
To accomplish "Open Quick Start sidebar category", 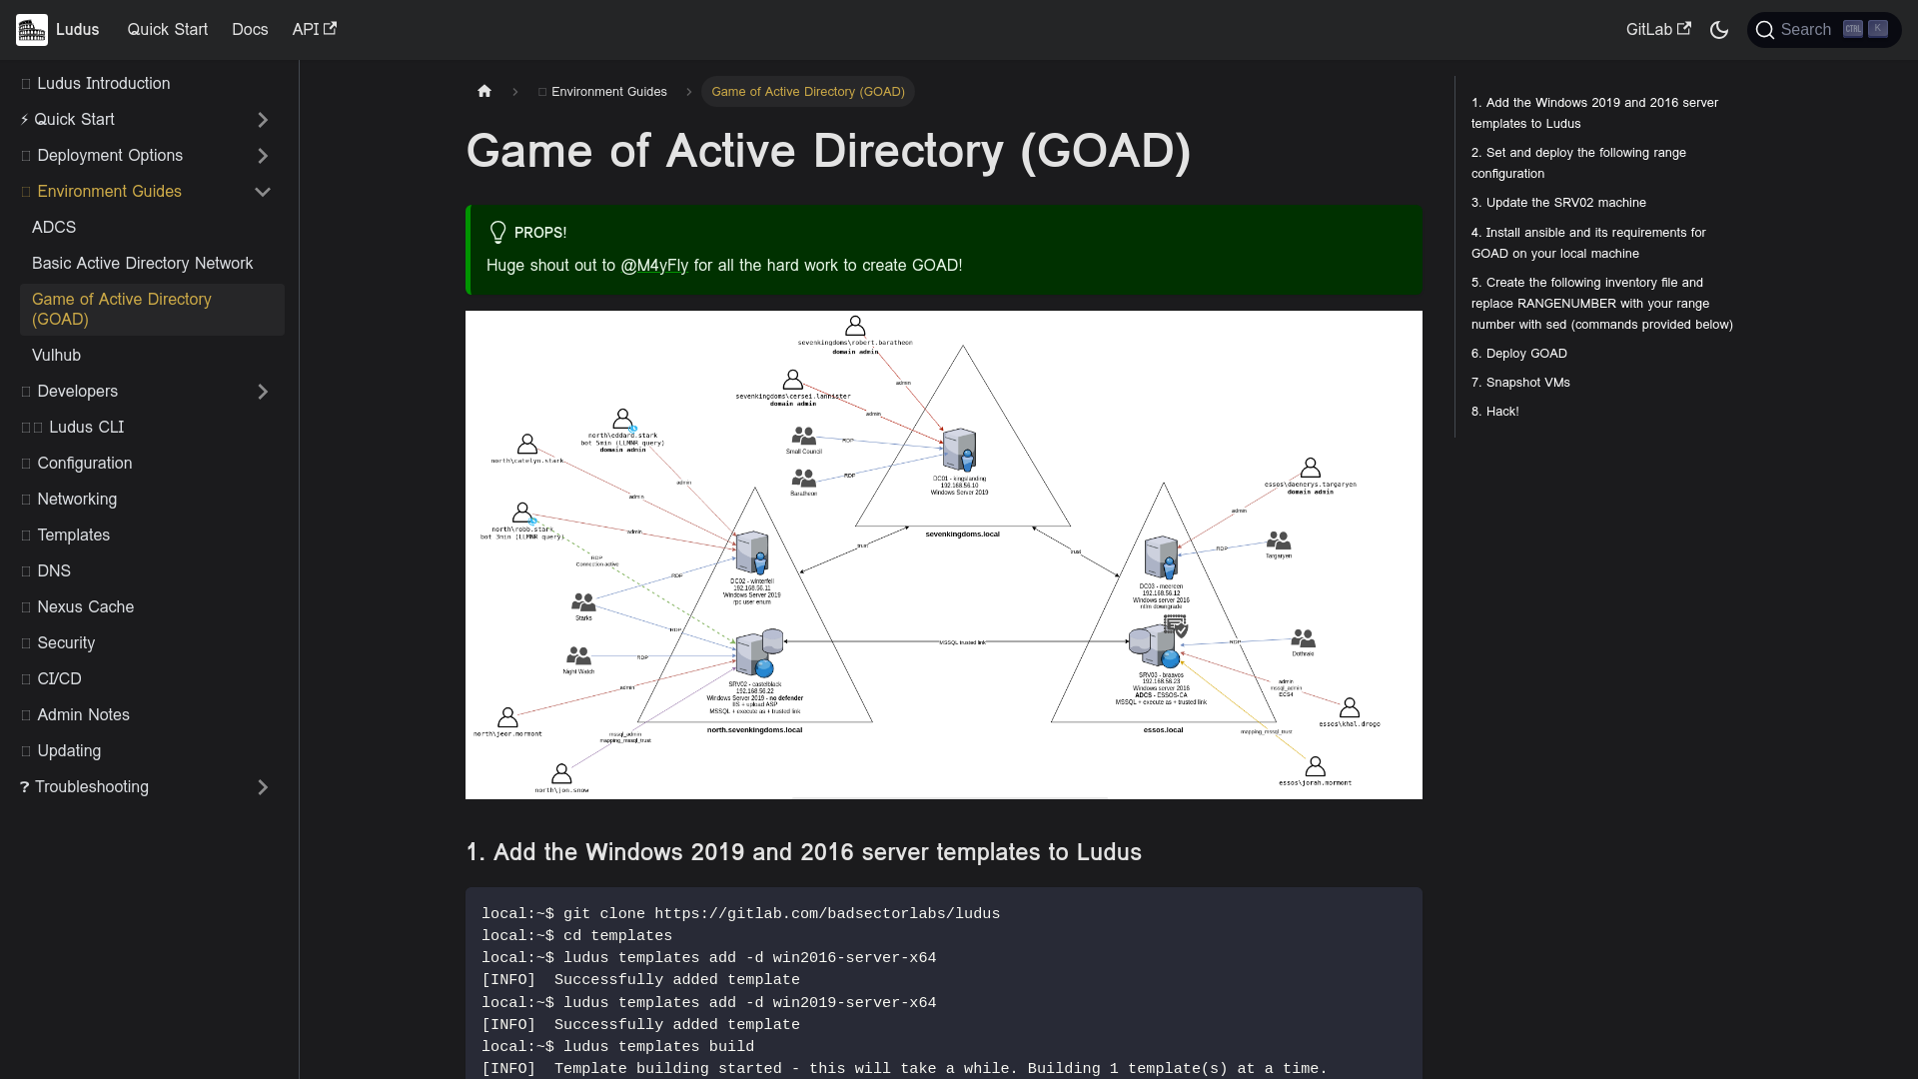I will 130,120.
